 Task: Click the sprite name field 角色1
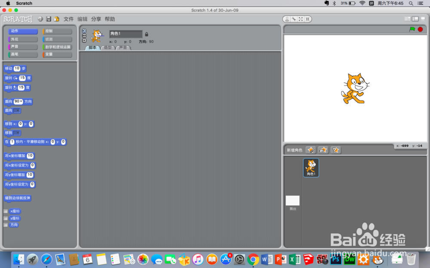click(126, 33)
